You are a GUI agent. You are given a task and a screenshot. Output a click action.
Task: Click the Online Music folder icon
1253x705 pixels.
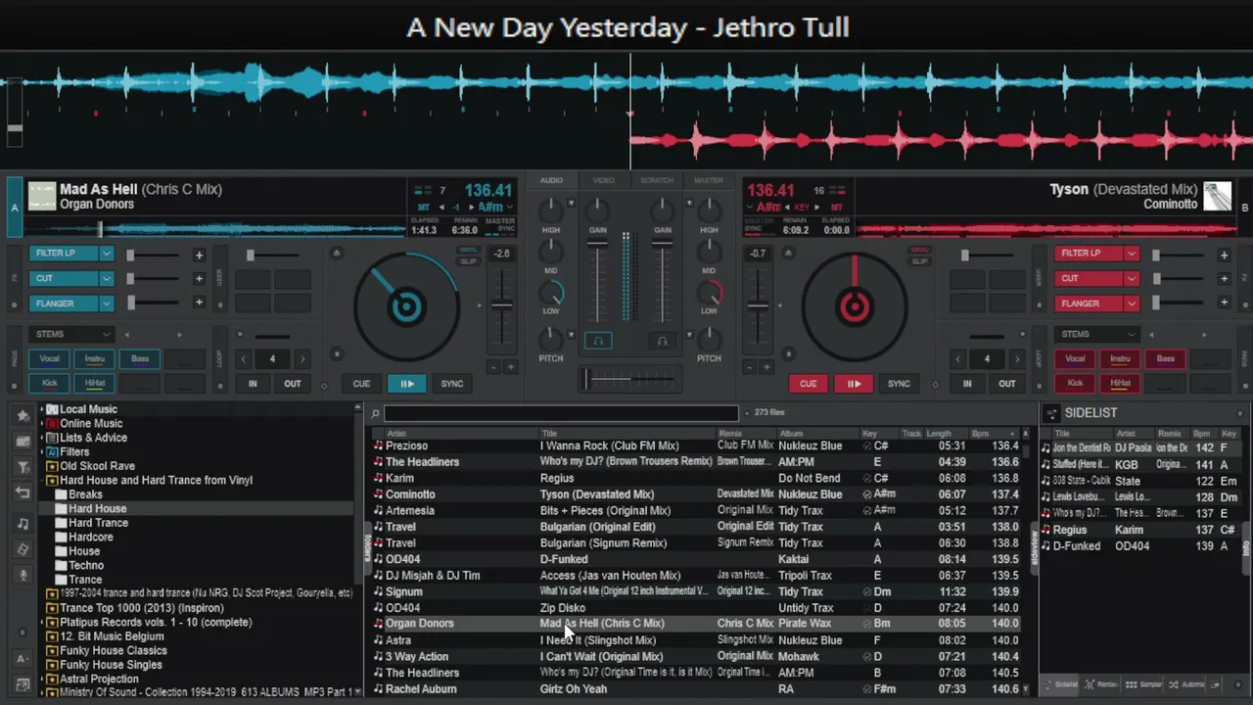click(x=53, y=424)
